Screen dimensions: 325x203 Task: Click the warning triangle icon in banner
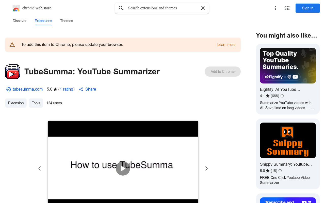[x=12, y=45]
